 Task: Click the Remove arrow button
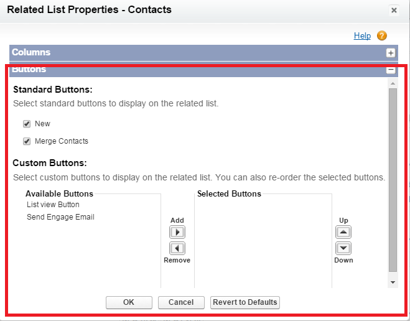point(177,248)
